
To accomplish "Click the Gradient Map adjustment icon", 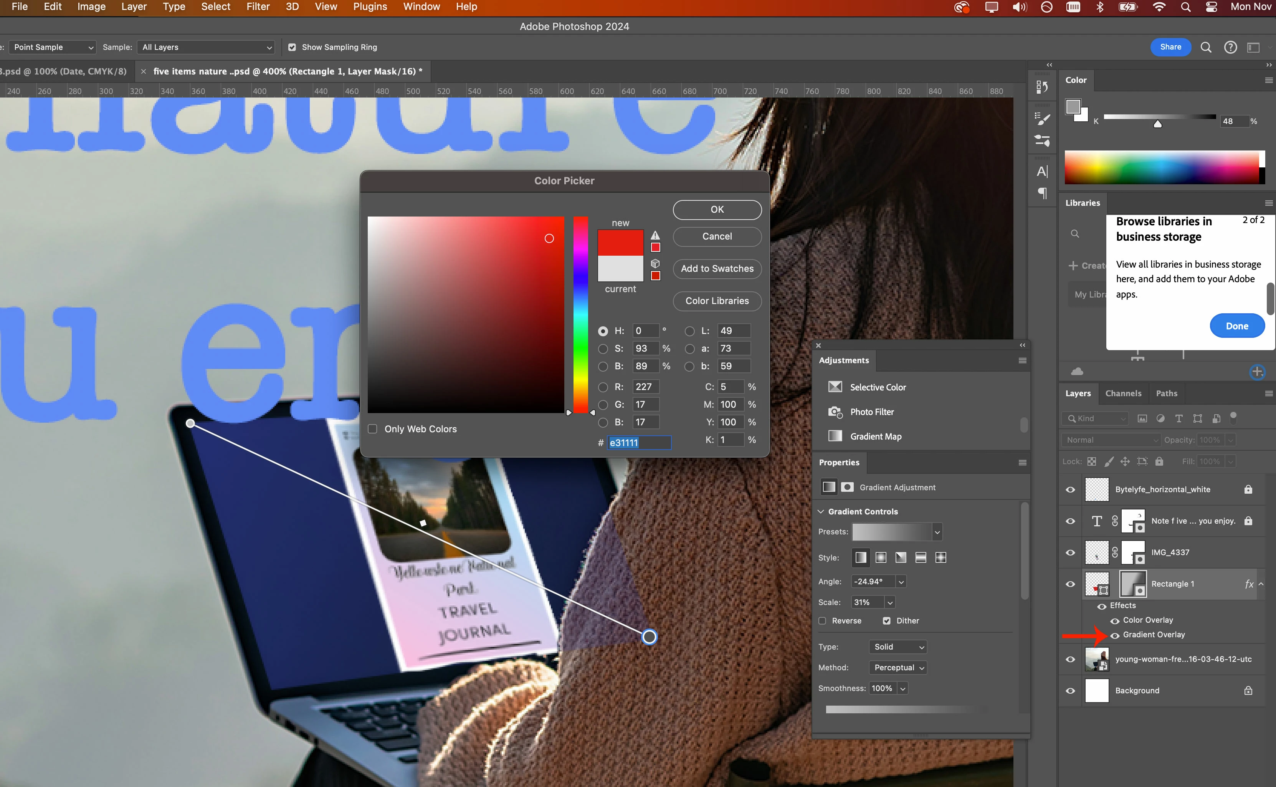I will click(835, 436).
